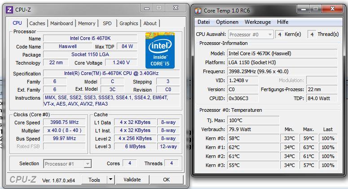Close the CPU-Z window
Viewport: 348px width, 189px height.
point(176,8)
